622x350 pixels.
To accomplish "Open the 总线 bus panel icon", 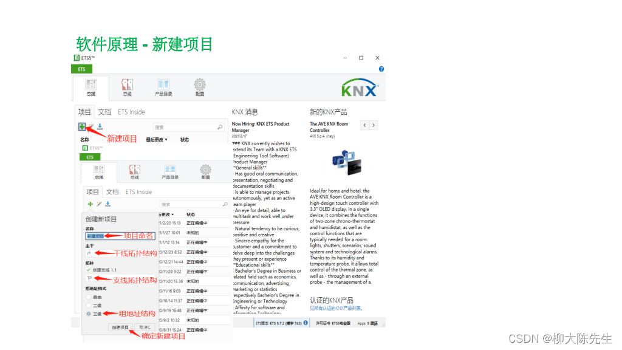I will click(127, 86).
